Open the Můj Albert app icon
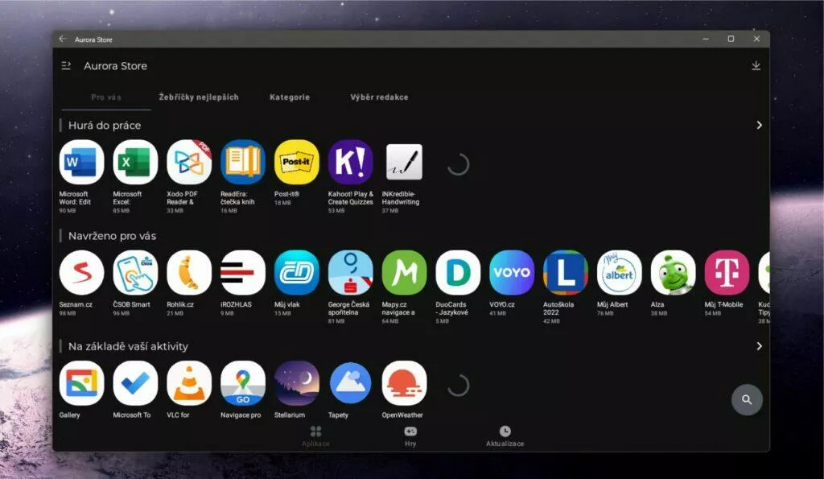This screenshot has width=824, height=479. pyautogui.click(x=619, y=272)
